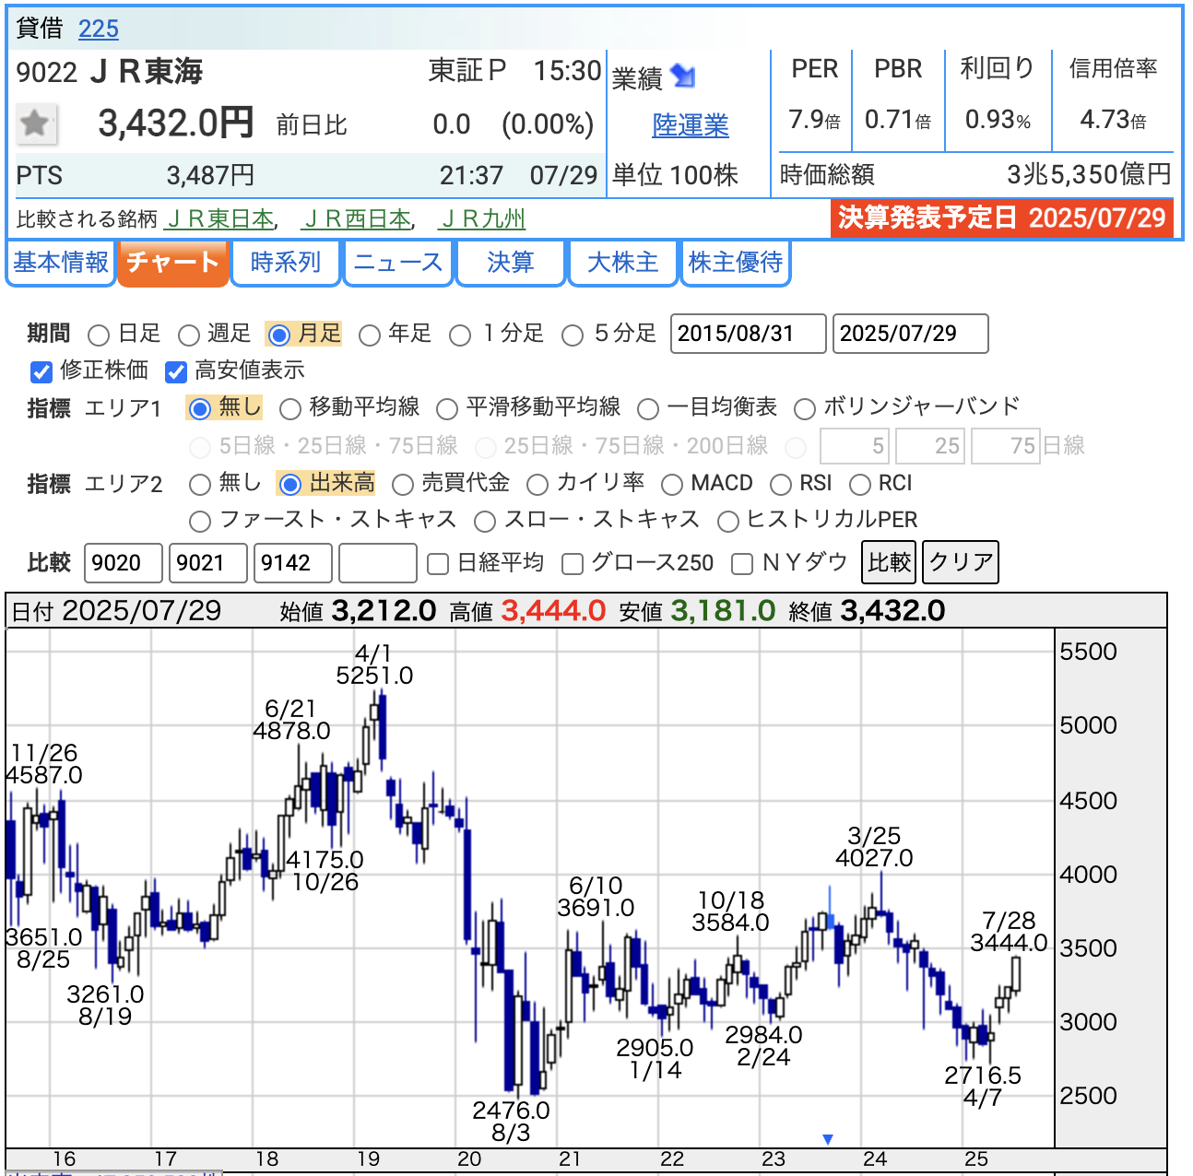The image size is (1193, 1176).
Task: Open 陸運業 sector link
Action: click(x=691, y=125)
